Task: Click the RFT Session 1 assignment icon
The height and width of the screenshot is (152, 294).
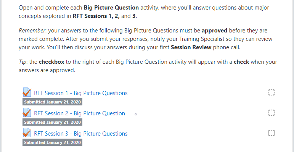Action: coord(27,92)
